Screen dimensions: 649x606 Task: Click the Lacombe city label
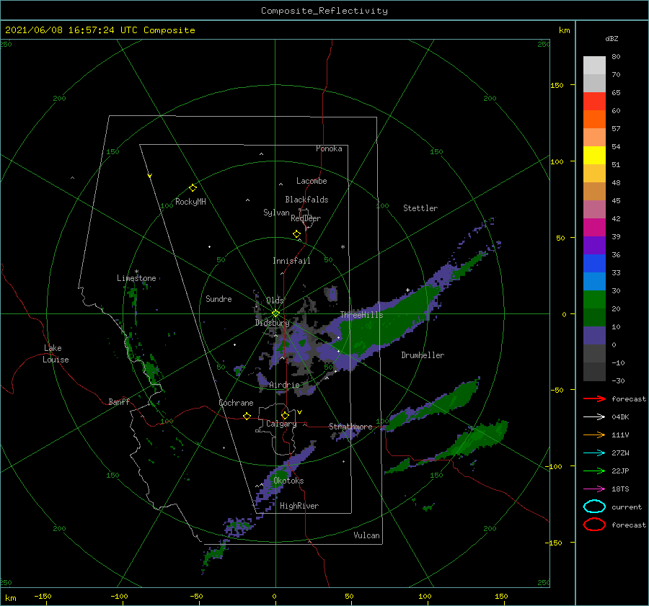tap(312, 181)
